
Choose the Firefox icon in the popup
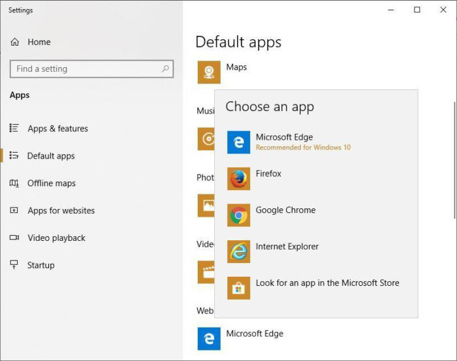[238, 179]
